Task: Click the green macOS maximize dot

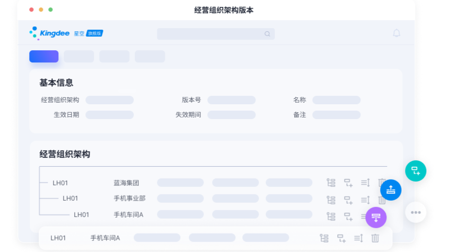Action: click(50, 10)
